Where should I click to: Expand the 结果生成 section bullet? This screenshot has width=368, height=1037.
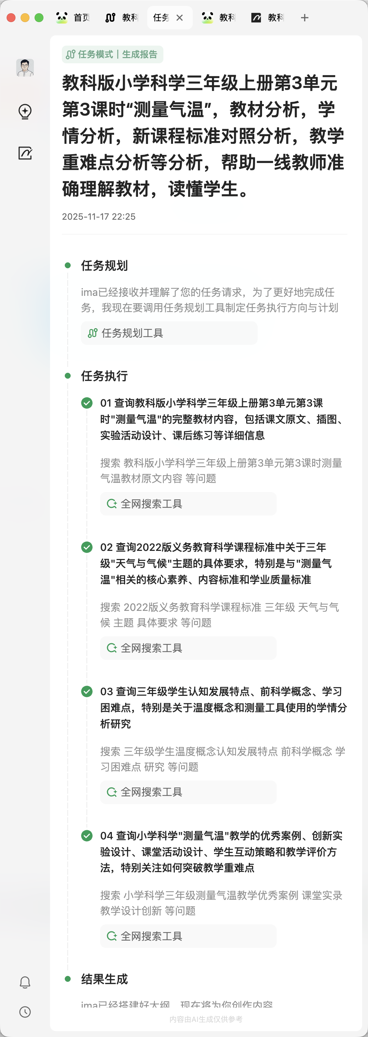coord(68,980)
